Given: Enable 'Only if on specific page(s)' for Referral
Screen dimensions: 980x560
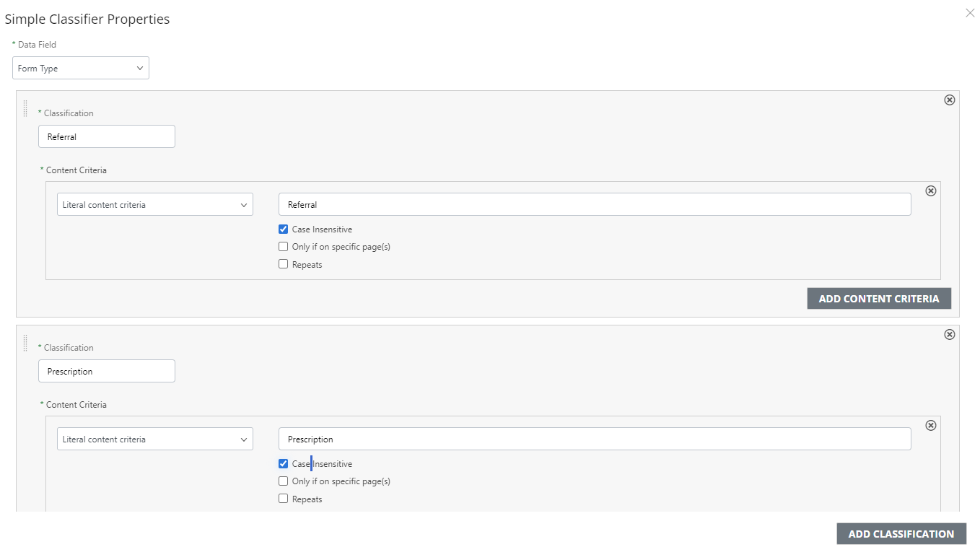Looking at the screenshot, I should pyautogui.click(x=284, y=247).
